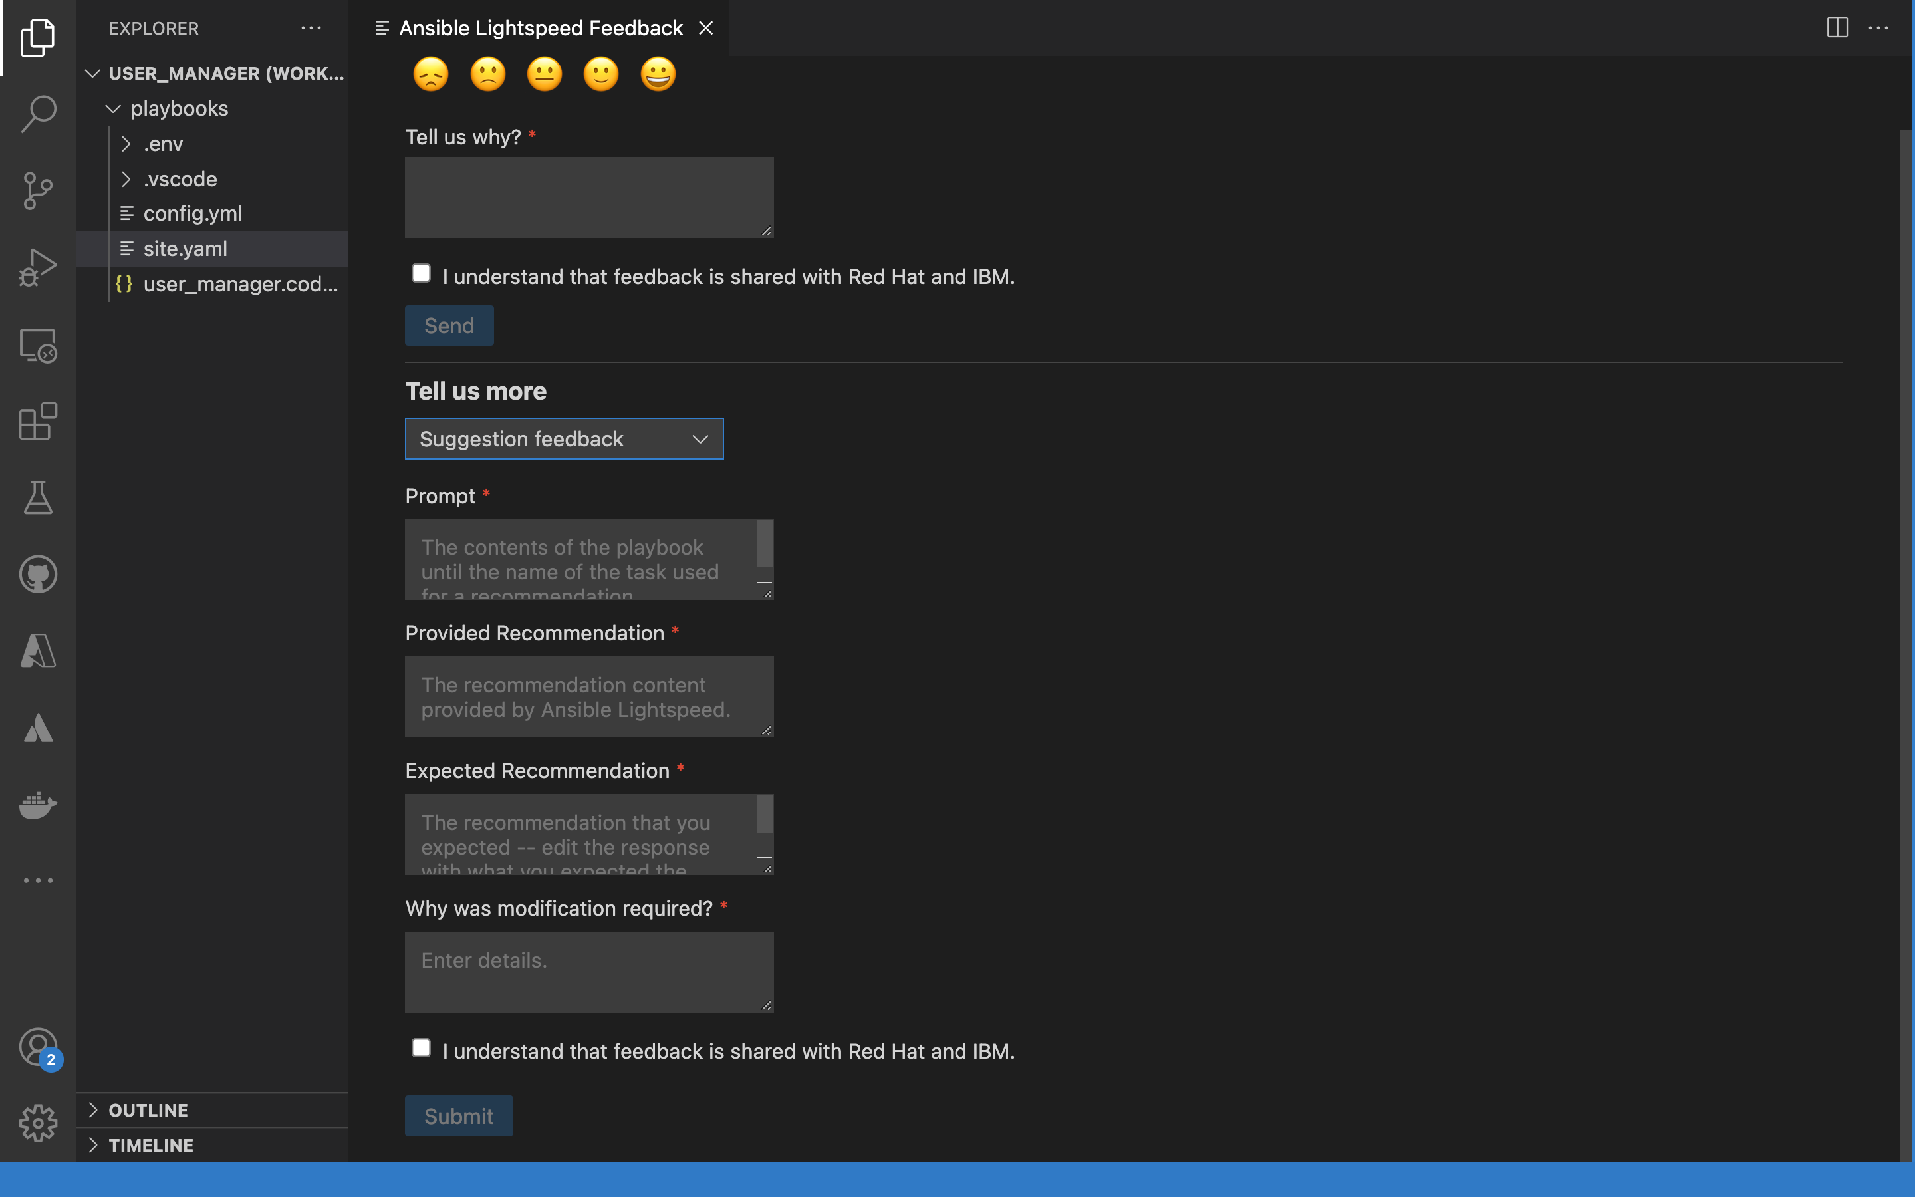
Task: Click the Explorer panel icon
Action: (x=37, y=37)
